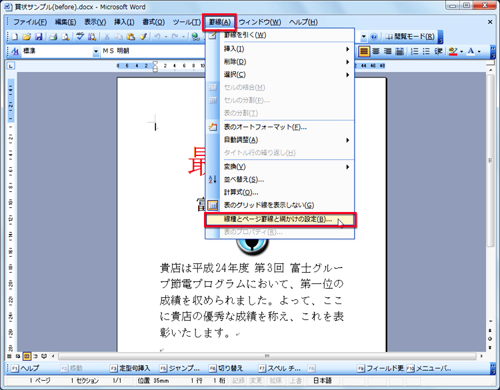
Task: Open the highlight color dropdown arrow
Action: pyautogui.click(x=461, y=51)
